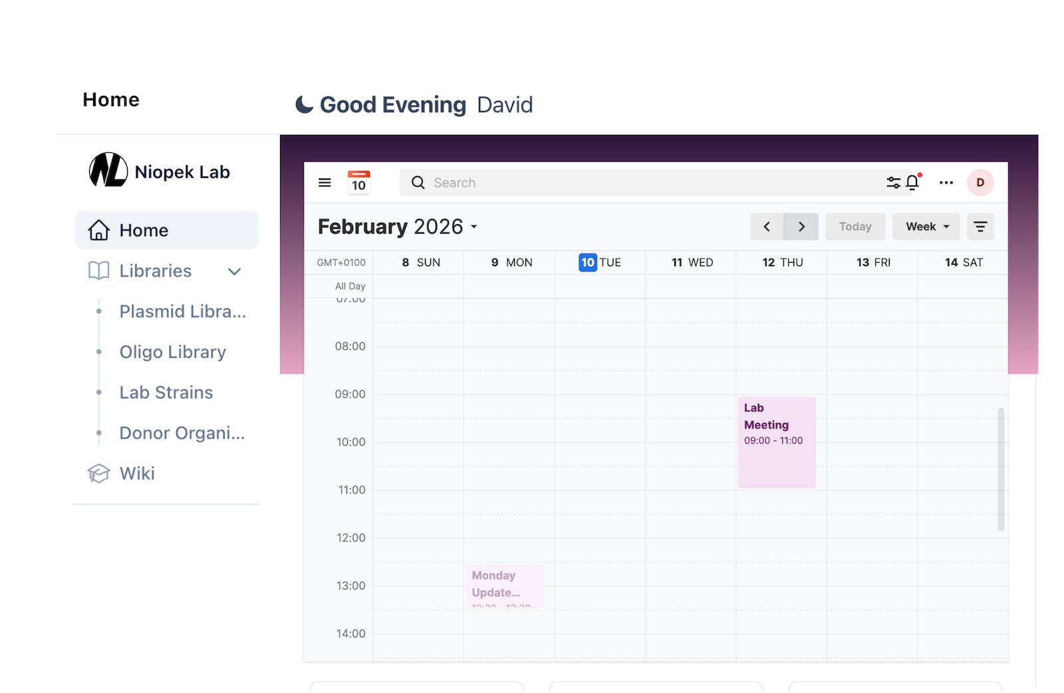
Task: Click the Today button
Action: coord(855,226)
